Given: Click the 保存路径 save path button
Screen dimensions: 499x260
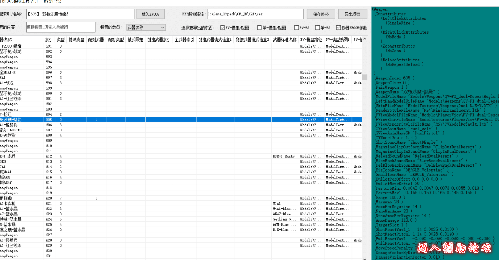Looking at the screenshot, I should coord(320,14).
